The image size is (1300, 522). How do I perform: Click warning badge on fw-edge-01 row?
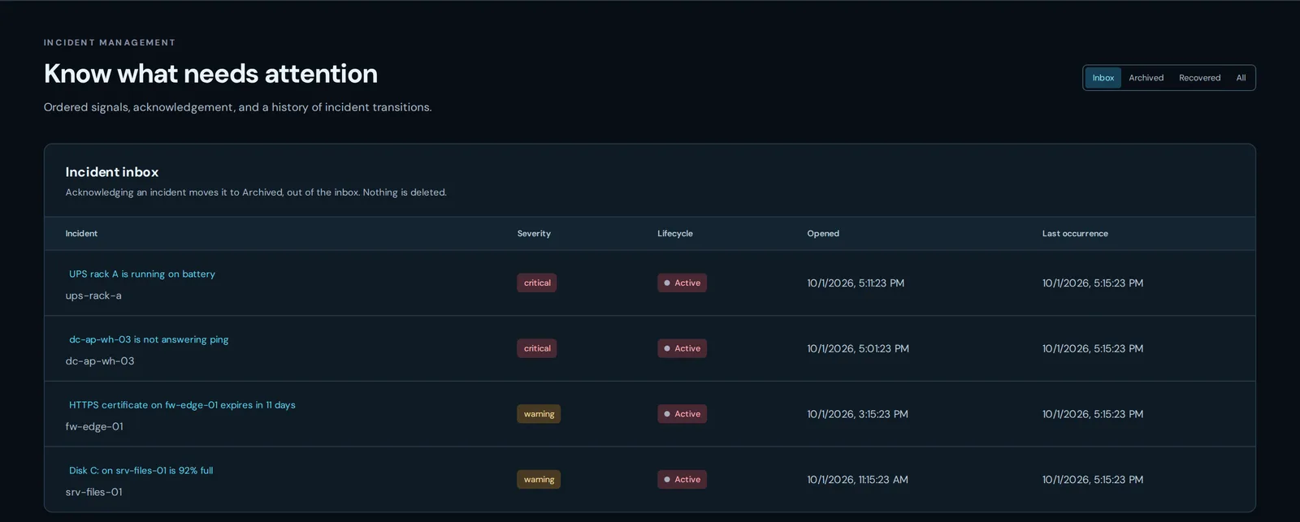[539, 414]
